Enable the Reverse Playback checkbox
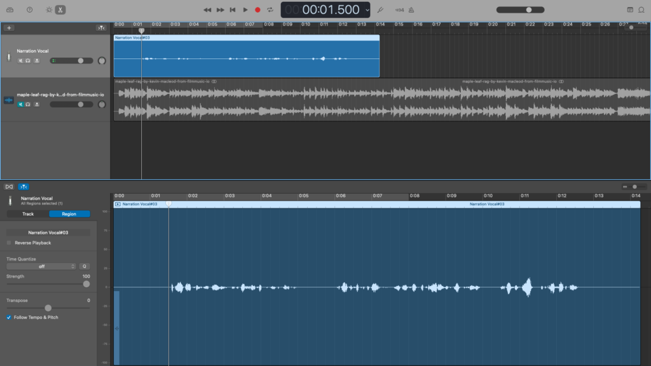 pos(9,243)
